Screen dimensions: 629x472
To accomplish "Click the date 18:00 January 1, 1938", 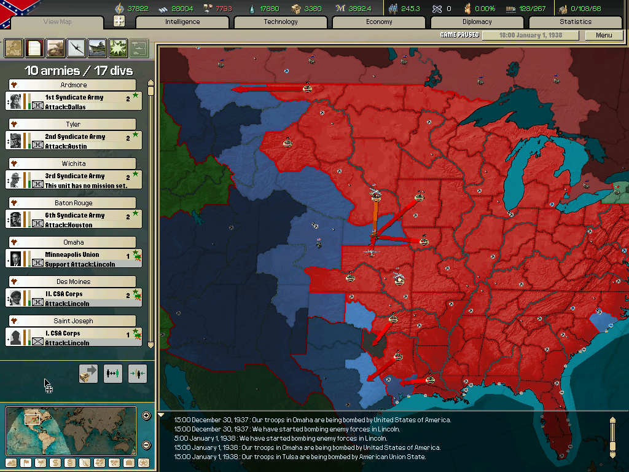I will pos(530,35).
